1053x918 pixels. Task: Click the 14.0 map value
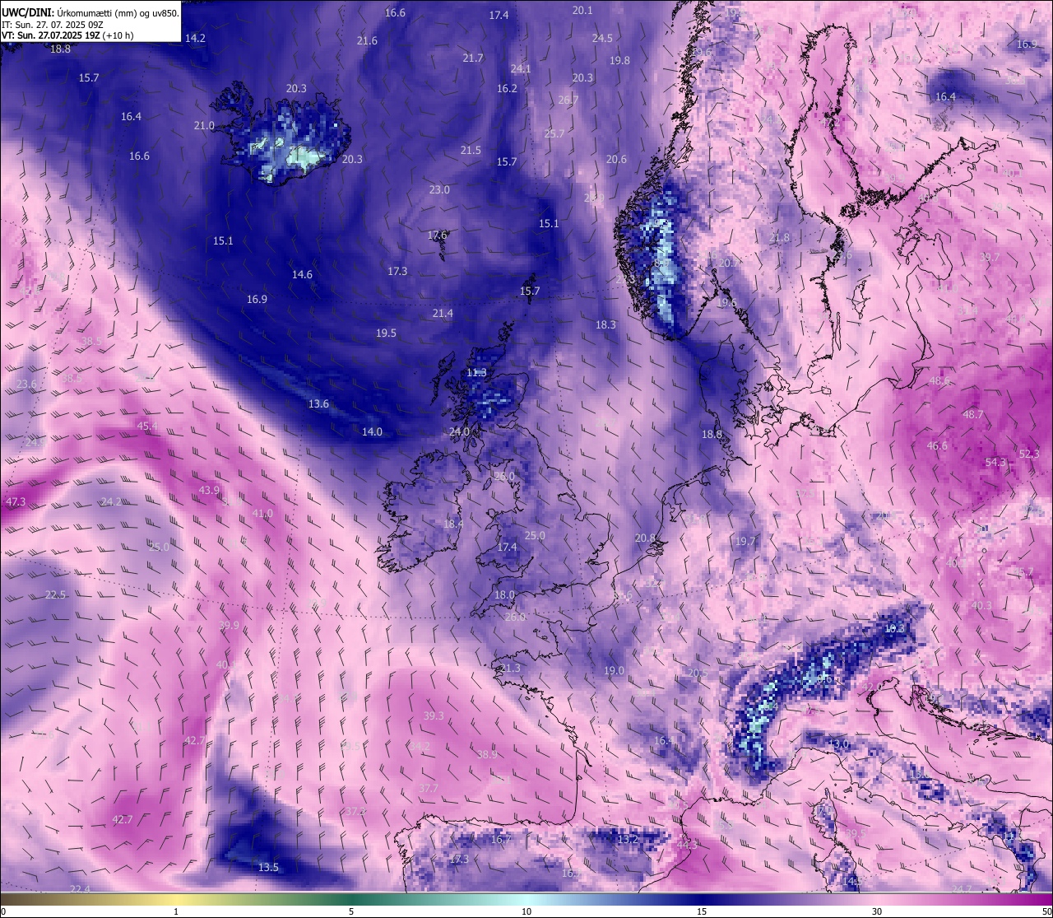coord(372,431)
